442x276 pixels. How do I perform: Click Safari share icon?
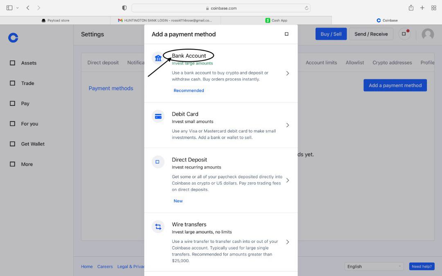[x=411, y=8]
